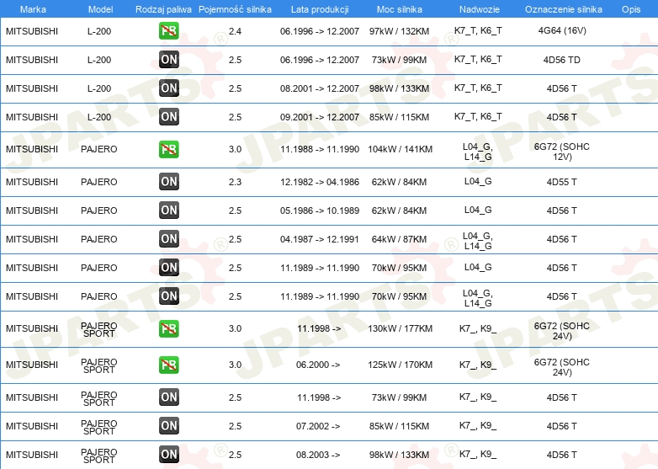Select the production date cell 08.2003 ->
The height and width of the screenshot is (469, 658).
318,455
